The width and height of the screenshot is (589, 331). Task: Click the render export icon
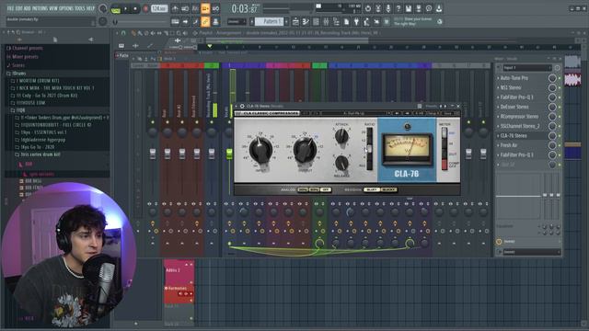(419, 8)
